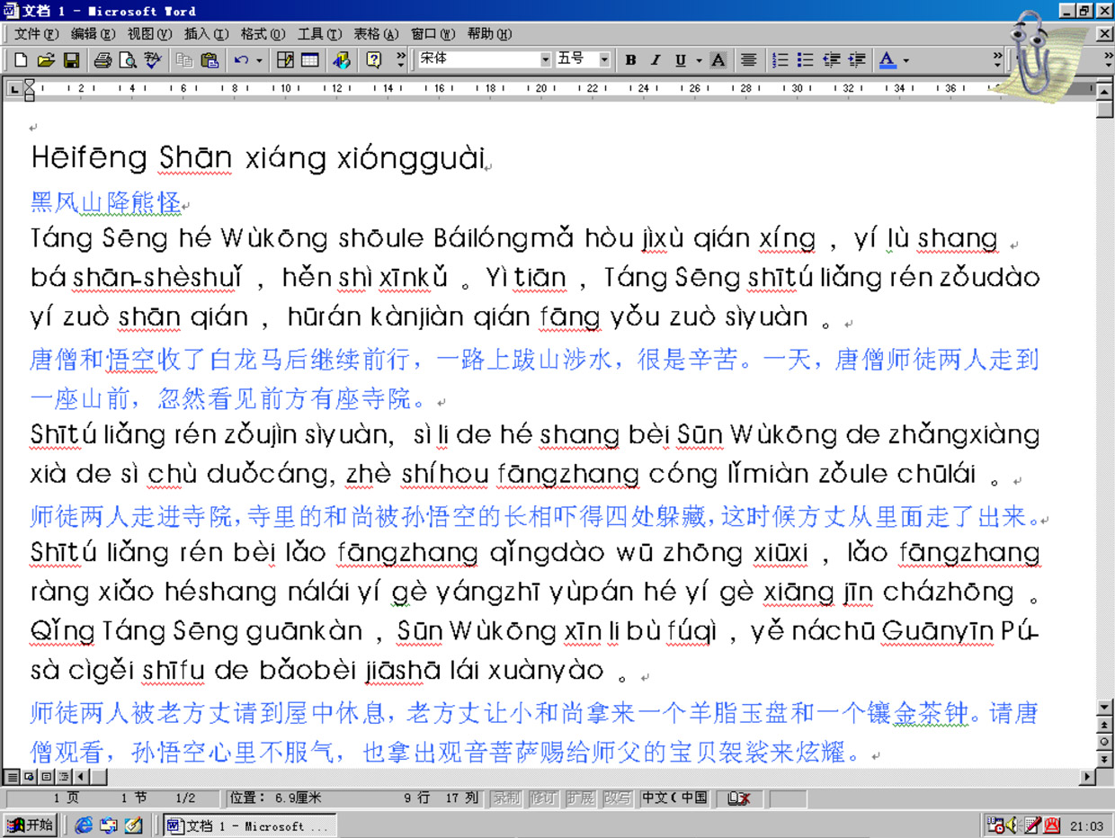The image size is (1115, 838).
Task: Toggle 扩展 extend selection indicator
Action: click(579, 798)
